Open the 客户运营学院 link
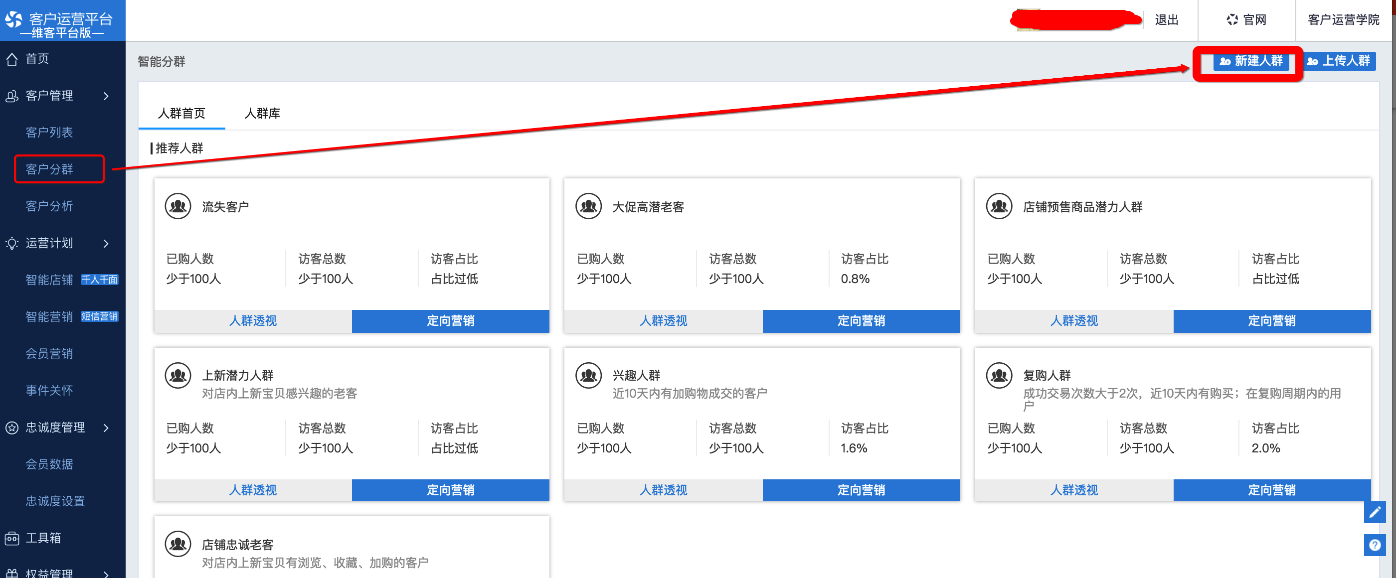Viewport: 1396px width, 578px height. [1344, 20]
